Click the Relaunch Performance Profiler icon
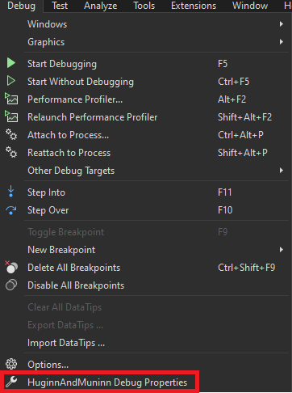 (x=11, y=116)
